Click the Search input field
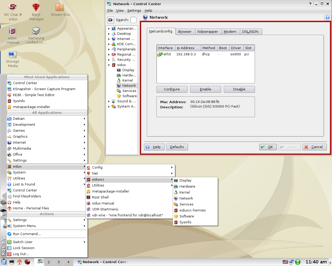The image size is (332, 266). click(133, 20)
